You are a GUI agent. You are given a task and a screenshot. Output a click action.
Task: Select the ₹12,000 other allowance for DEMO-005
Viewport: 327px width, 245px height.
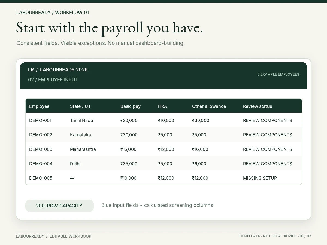click(x=200, y=178)
